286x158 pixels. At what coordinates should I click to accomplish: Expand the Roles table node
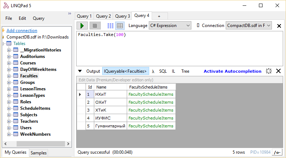[9, 102]
